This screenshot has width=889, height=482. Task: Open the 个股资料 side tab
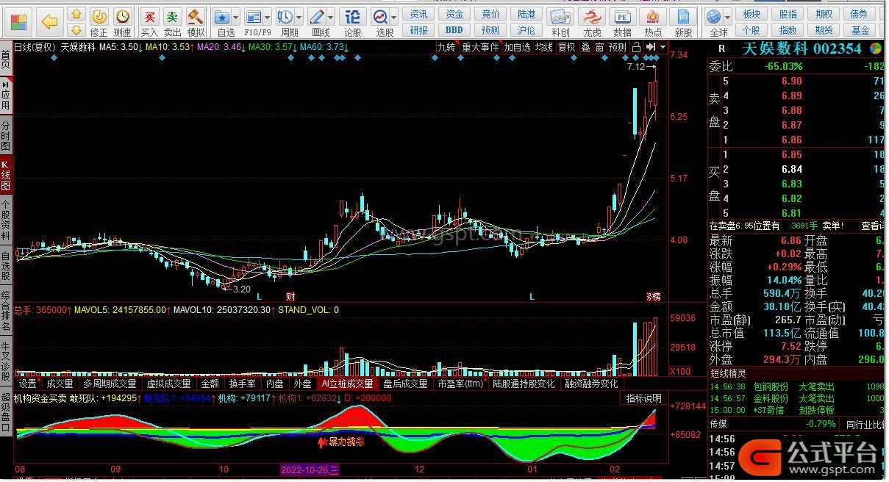(x=6, y=220)
